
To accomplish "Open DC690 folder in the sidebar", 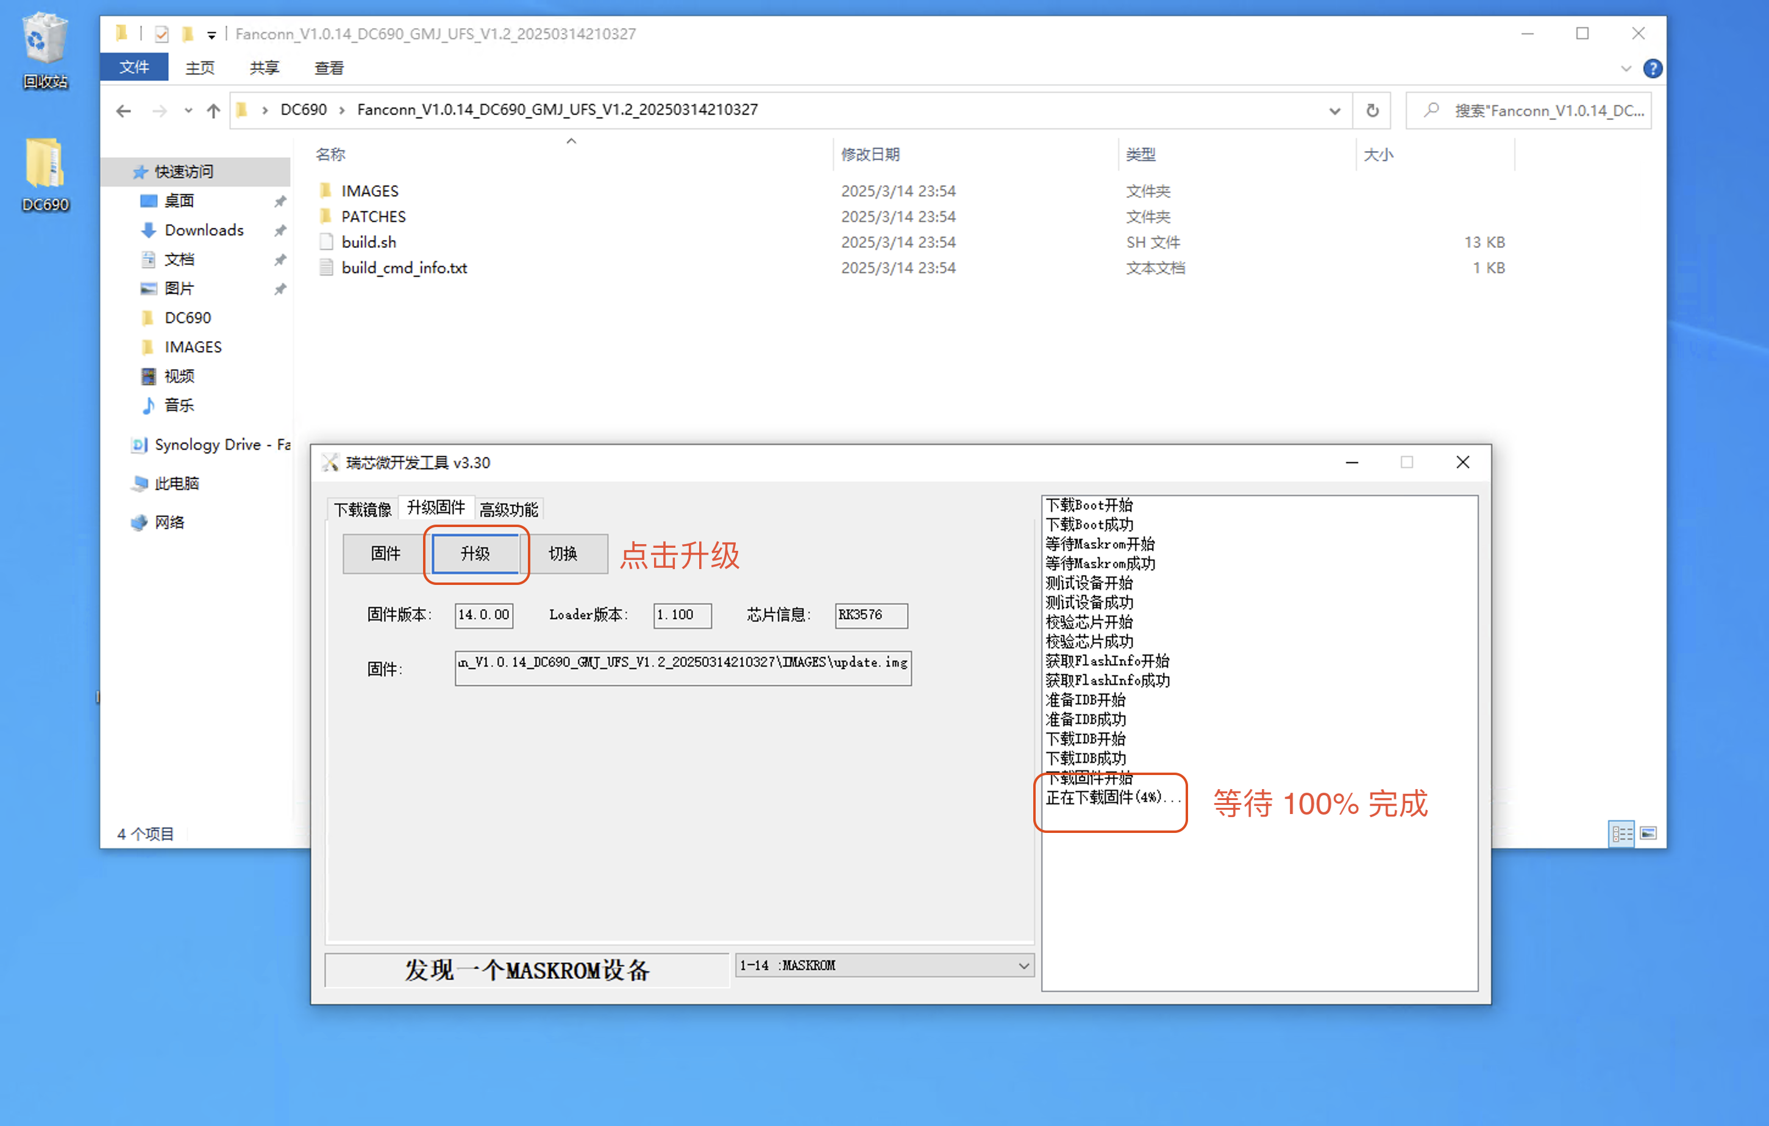I will 187,318.
